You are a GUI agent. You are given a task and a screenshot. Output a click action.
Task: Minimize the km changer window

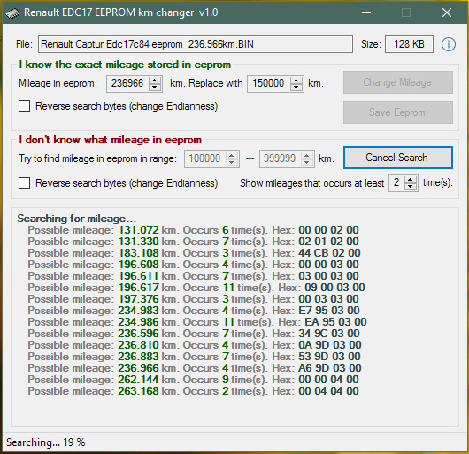click(x=366, y=12)
